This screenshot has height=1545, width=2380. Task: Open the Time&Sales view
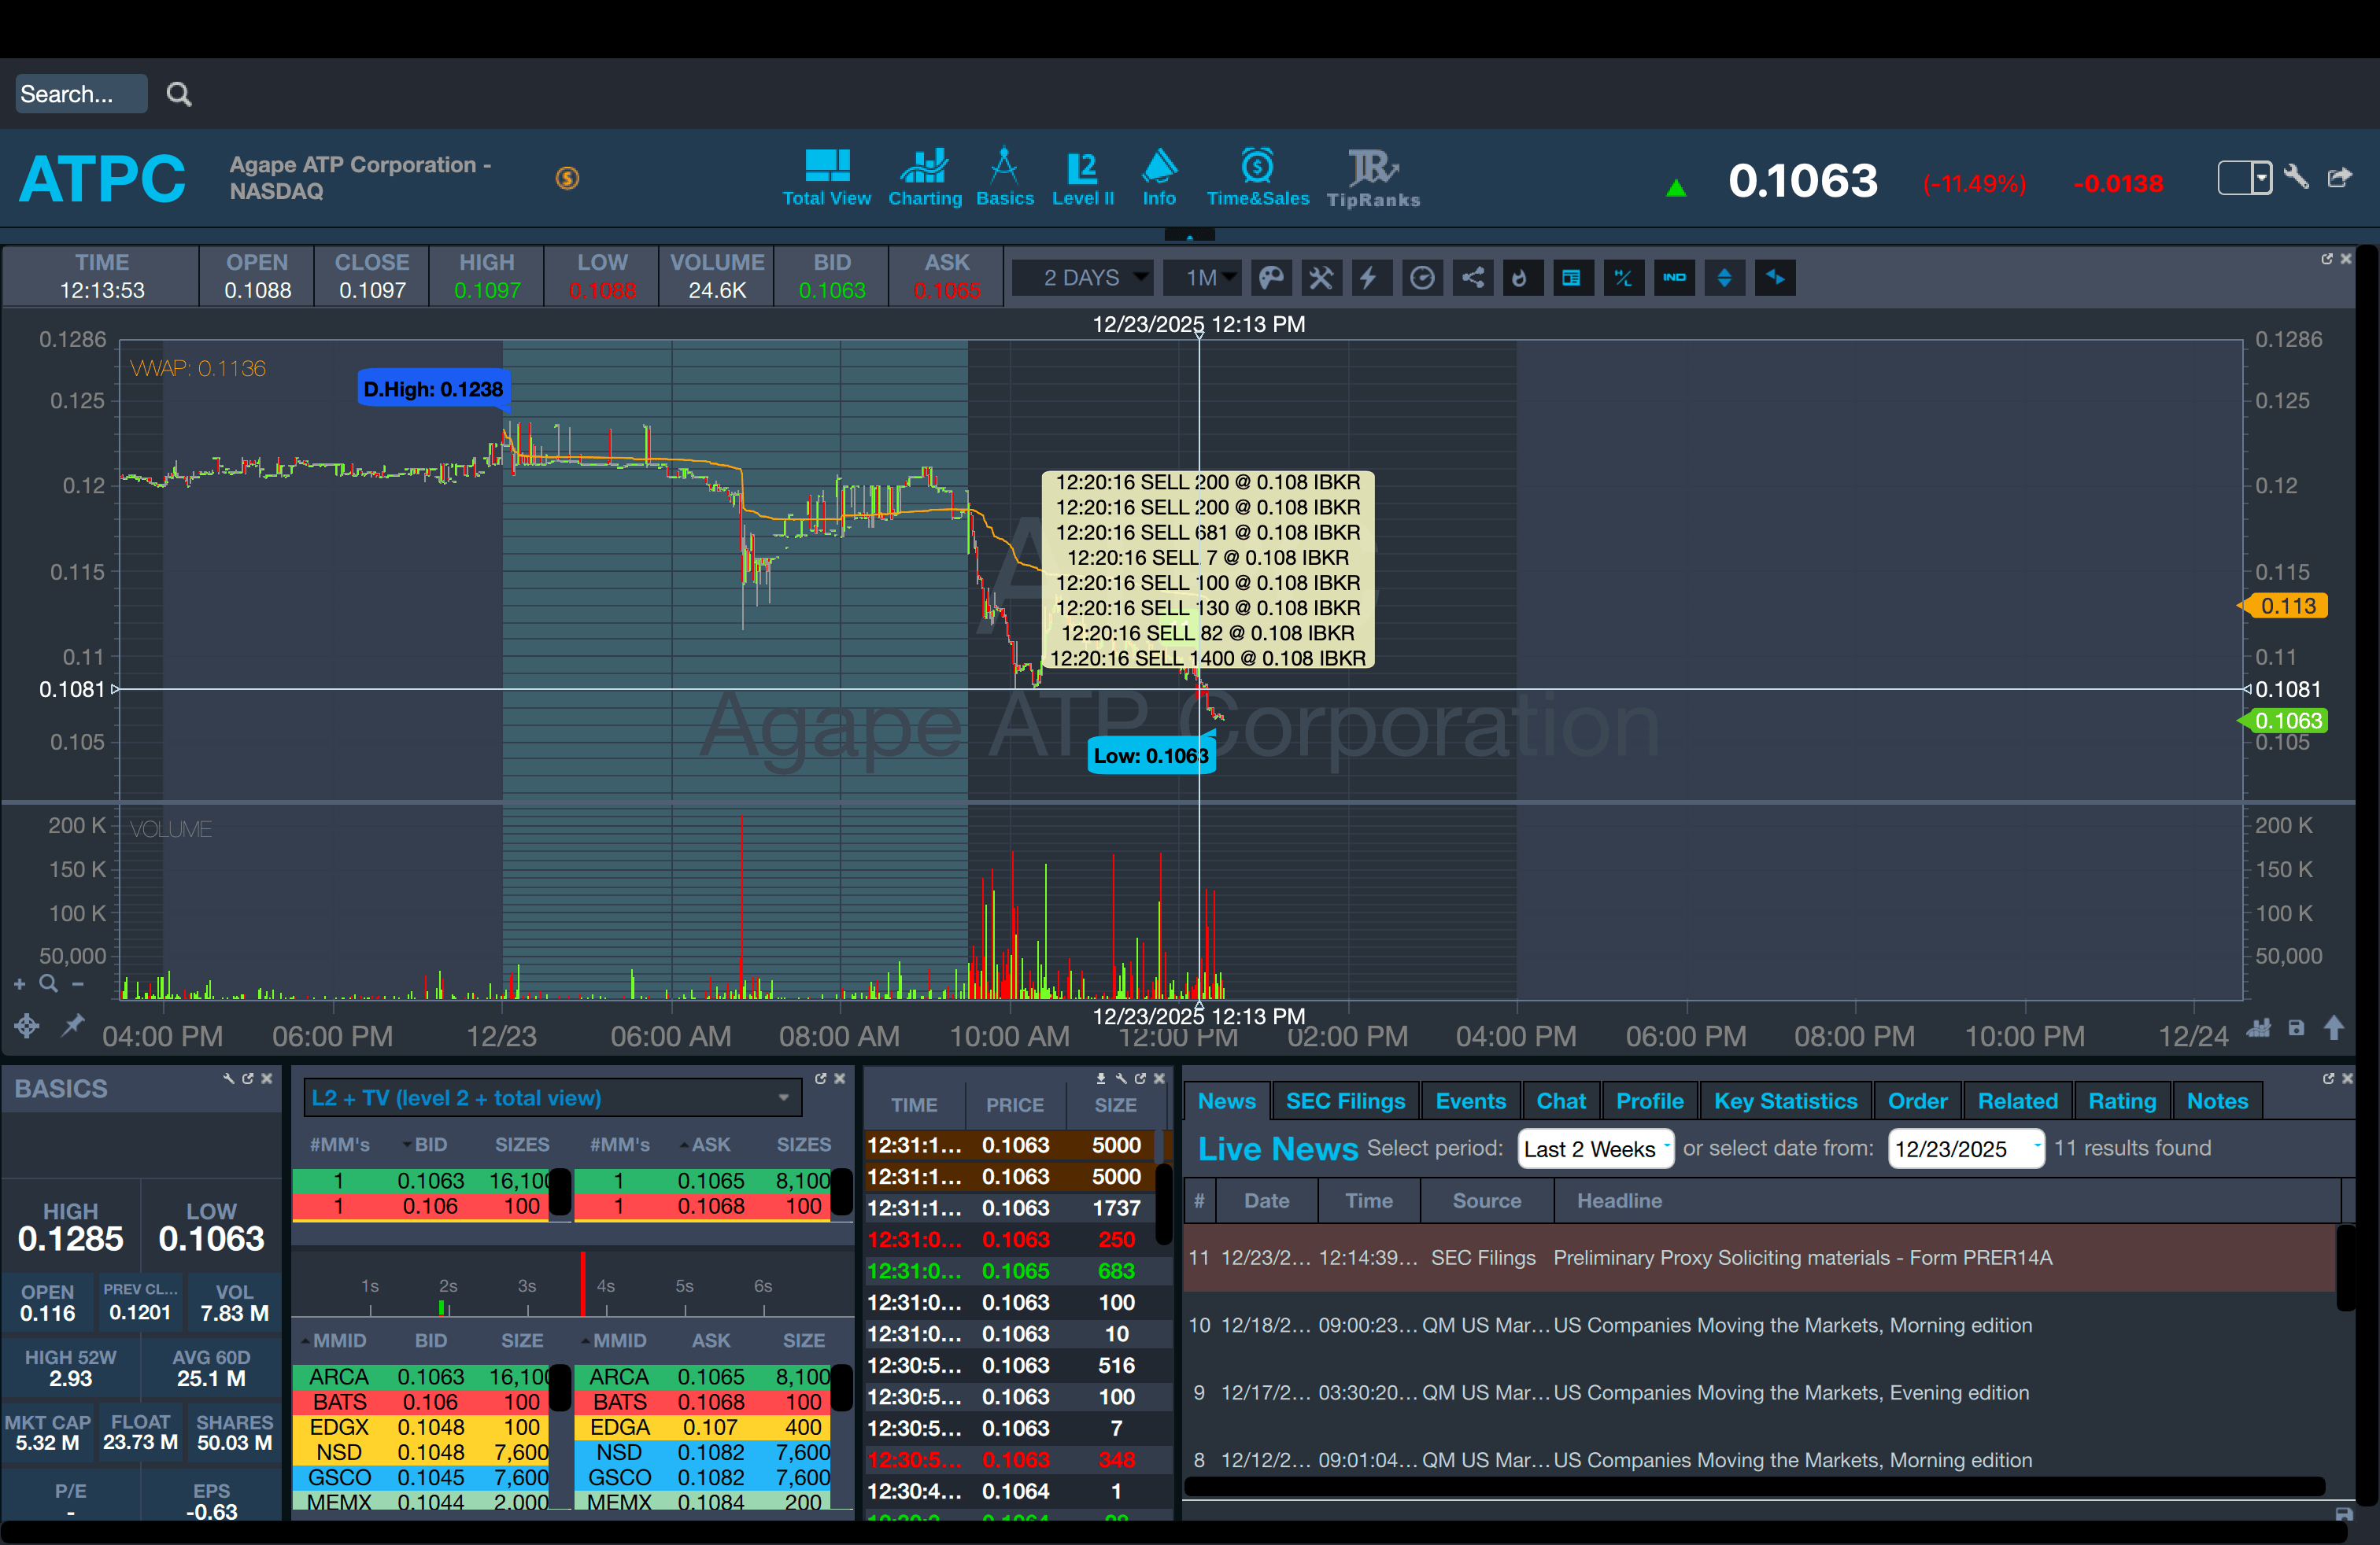tap(1257, 178)
